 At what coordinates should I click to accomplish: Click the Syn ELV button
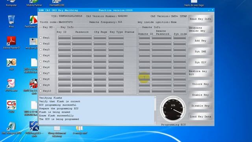tap(200, 62)
